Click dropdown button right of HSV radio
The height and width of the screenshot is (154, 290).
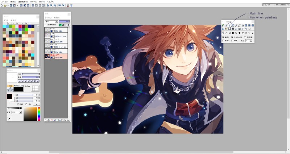37,104
